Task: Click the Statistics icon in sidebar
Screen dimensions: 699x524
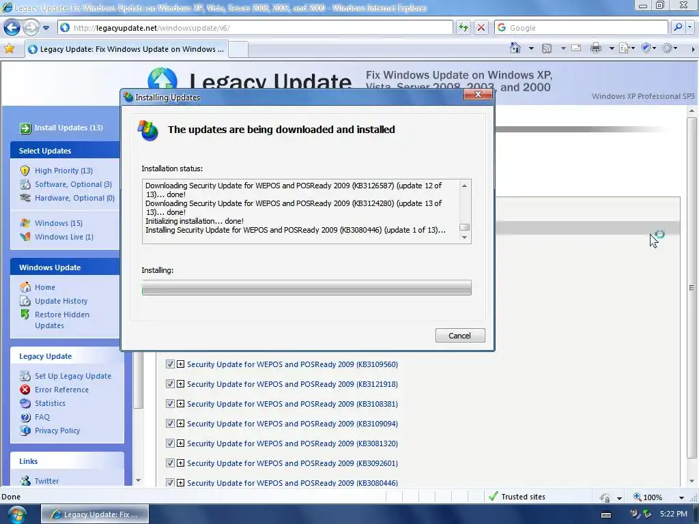Action: click(25, 403)
